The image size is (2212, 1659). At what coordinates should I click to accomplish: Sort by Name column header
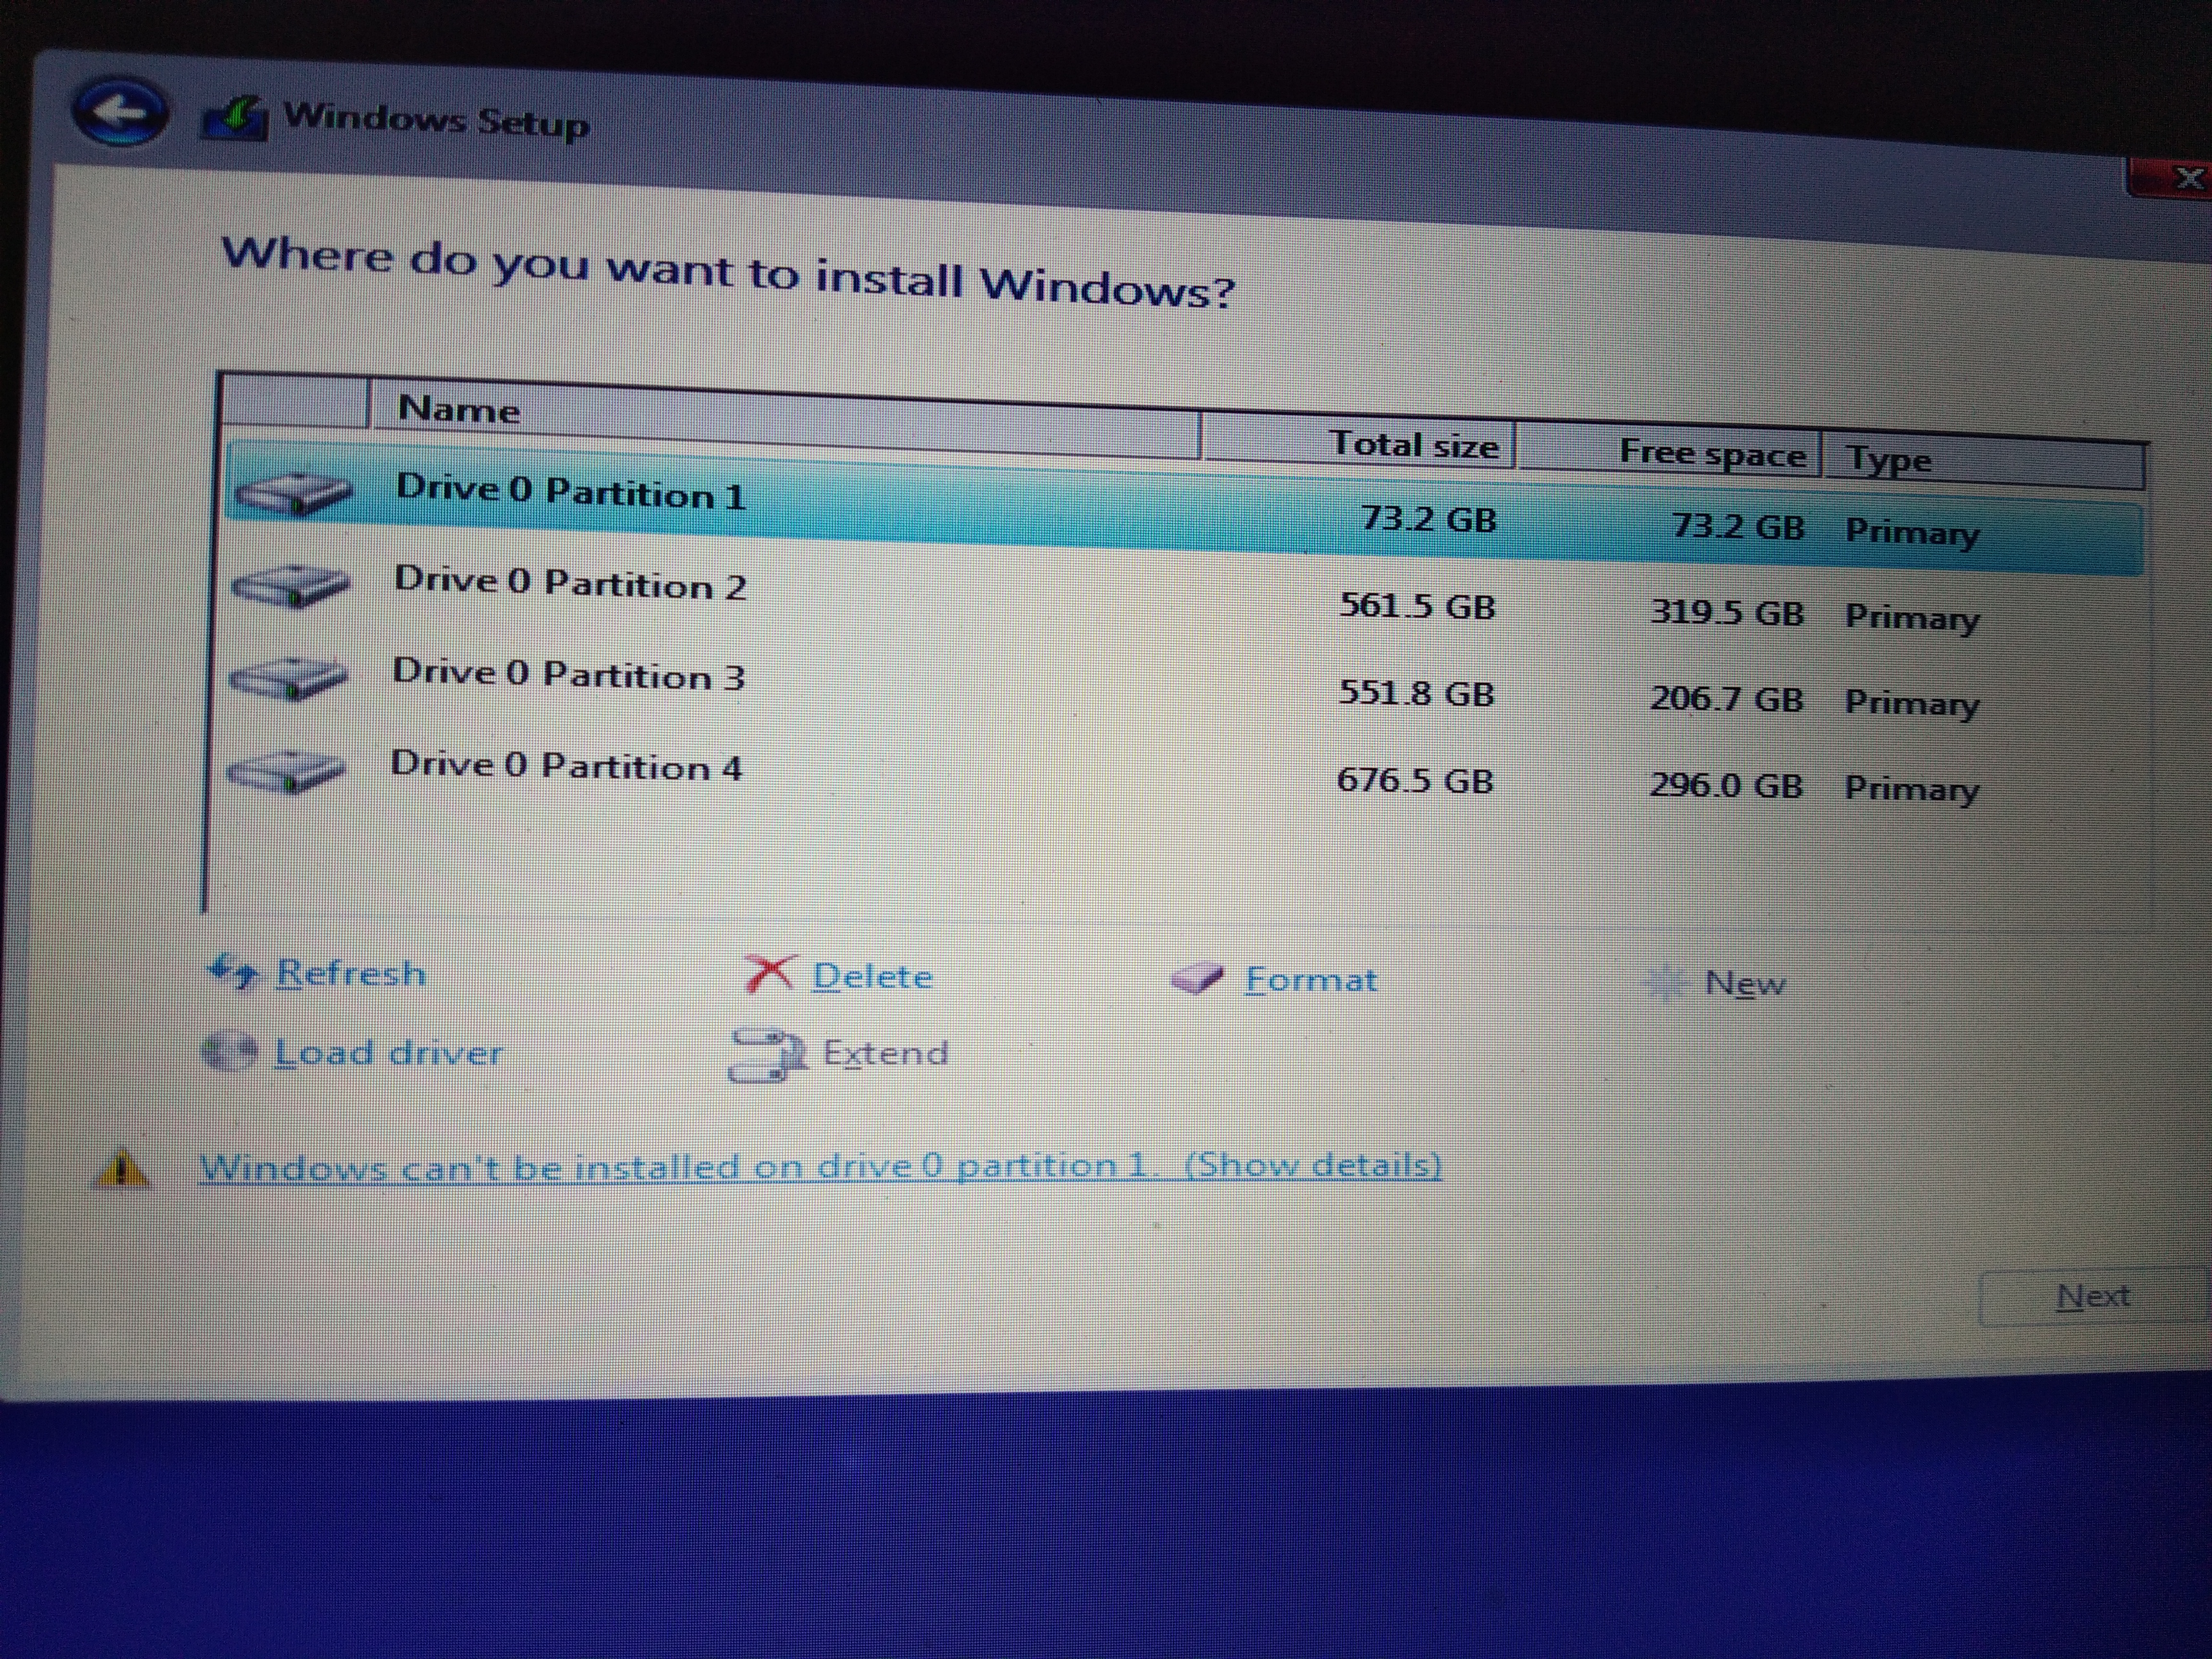pos(785,418)
